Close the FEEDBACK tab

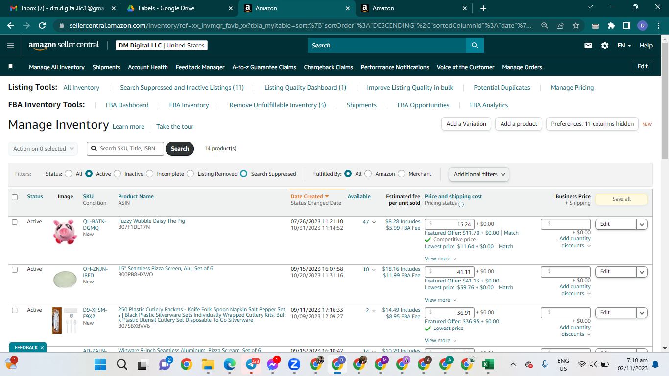42,348
